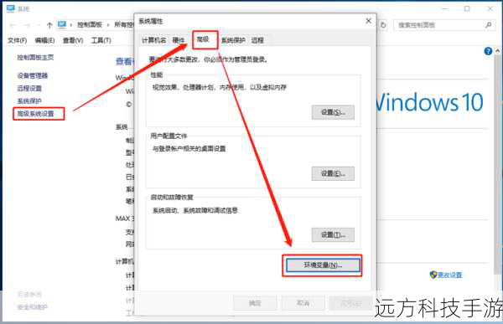Click the shield icon beside 更改设置
Viewport: 503px width, 324px height.
433,275
